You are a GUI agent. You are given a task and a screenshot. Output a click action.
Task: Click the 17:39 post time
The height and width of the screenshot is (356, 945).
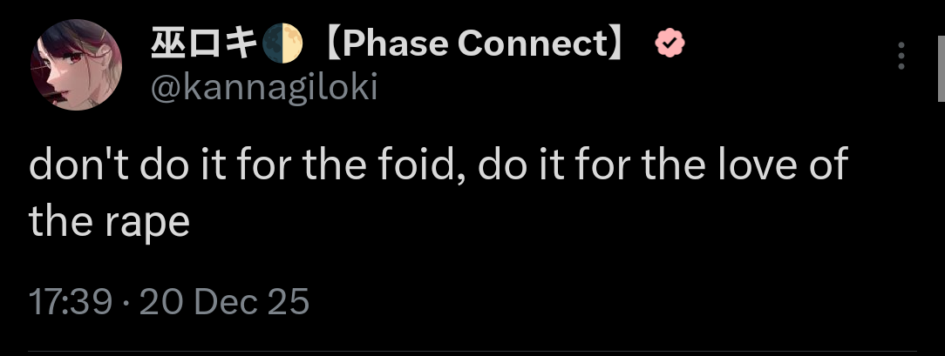(x=70, y=301)
